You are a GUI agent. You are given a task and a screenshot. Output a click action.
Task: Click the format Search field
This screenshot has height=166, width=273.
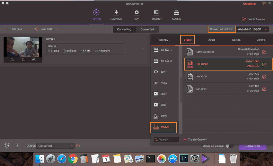166,139
